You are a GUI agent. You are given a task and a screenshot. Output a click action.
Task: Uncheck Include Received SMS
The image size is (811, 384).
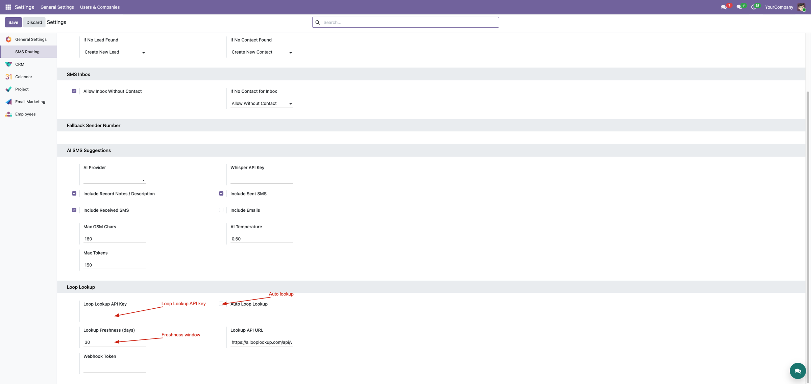click(74, 210)
